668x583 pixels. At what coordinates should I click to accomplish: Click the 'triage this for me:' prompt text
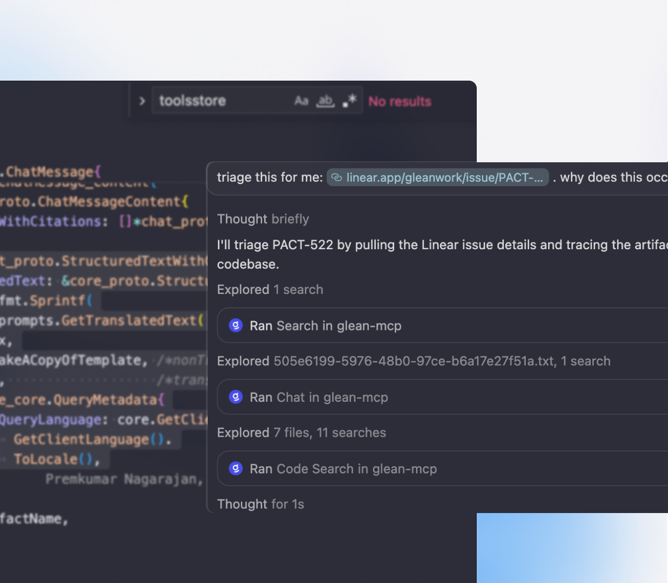(x=270, y=177)
